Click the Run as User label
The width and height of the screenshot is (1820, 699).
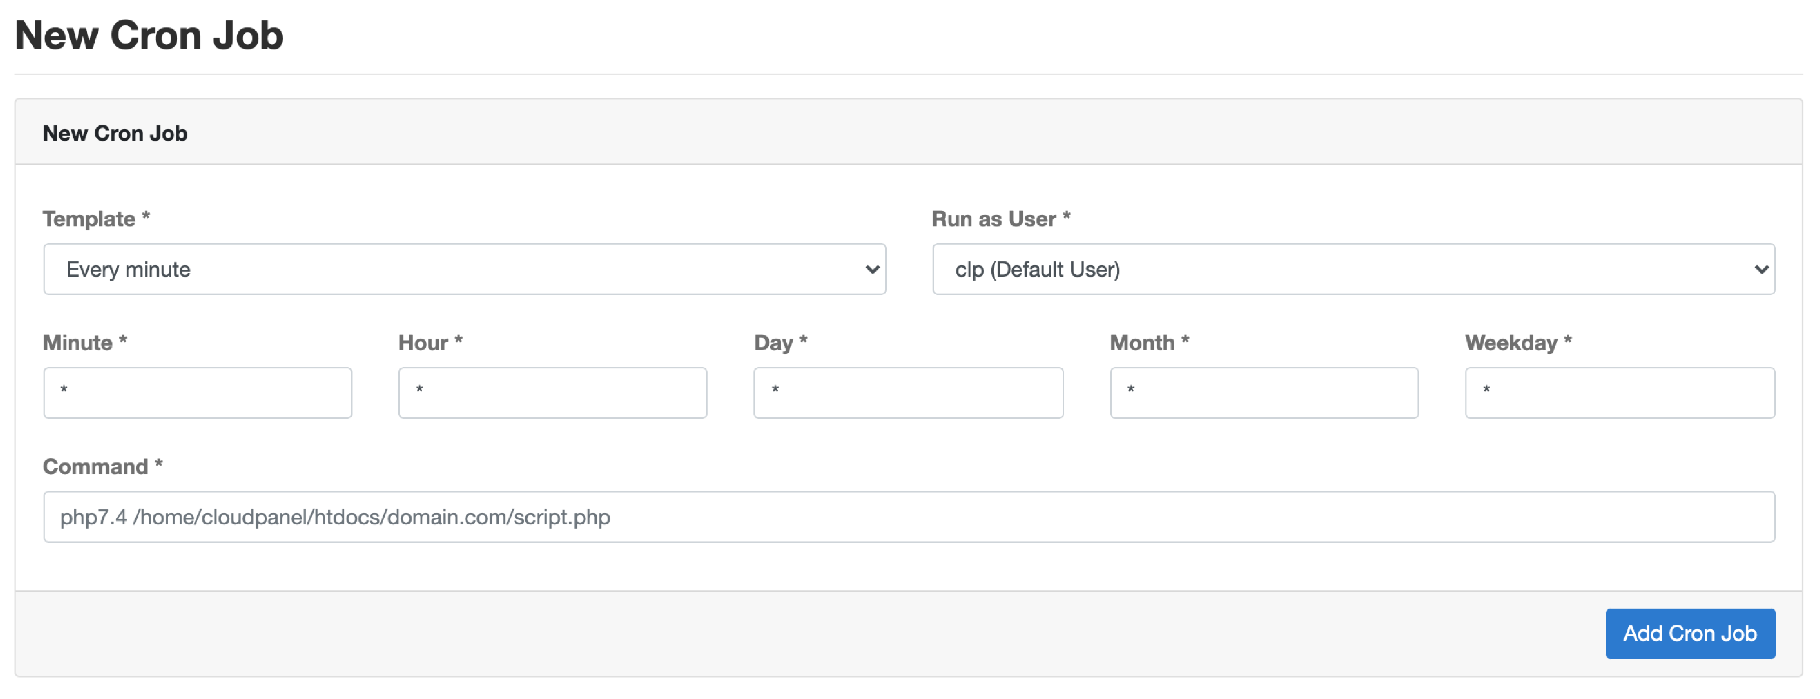pyautogui.click(x=1001, y=219)
